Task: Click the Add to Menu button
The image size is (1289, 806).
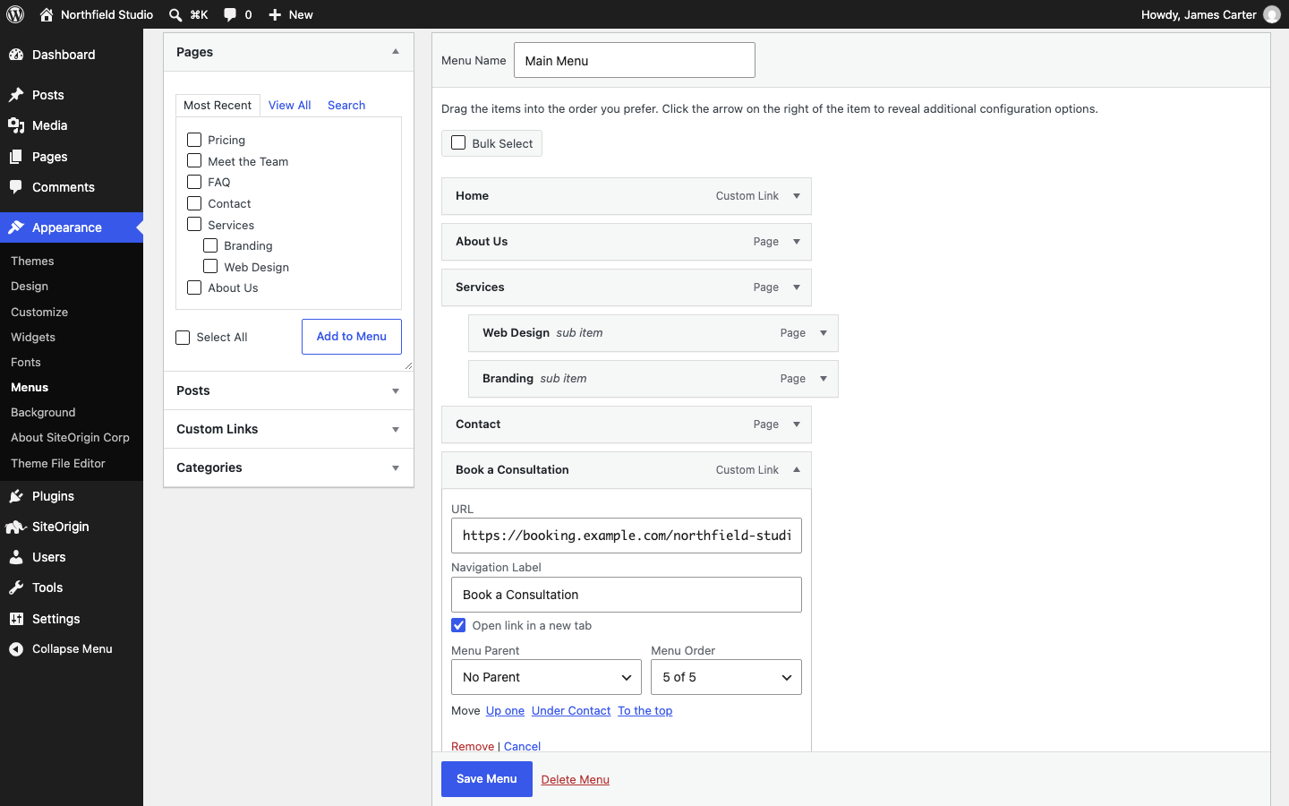Action: click(352, 337)
